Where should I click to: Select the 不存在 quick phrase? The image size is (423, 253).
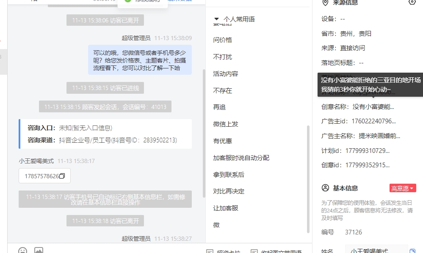(x=223, y=91)
